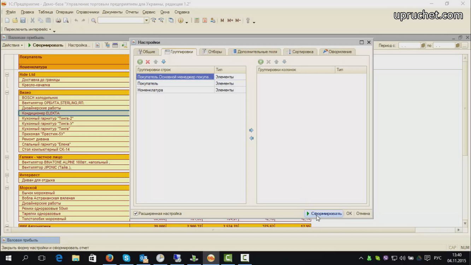Switch to the Сортировка tab

click(x=300, y=52)
